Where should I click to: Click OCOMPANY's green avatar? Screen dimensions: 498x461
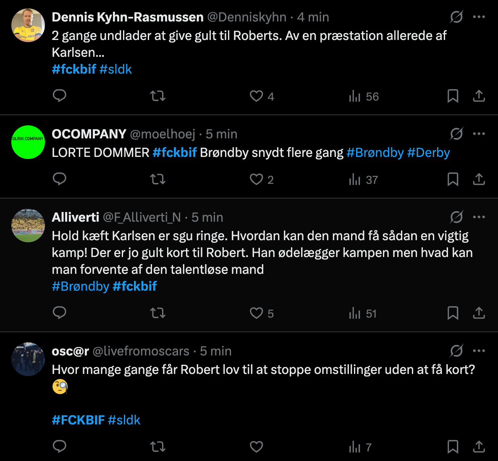[x=28, y=142]
